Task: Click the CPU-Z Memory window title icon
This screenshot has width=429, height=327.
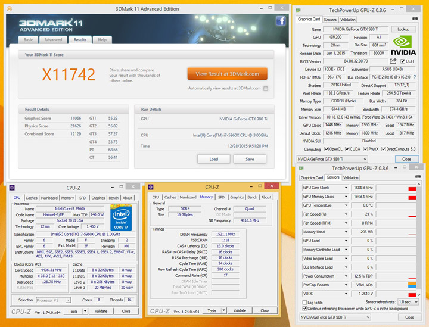Action: click(x=151, y=187)
